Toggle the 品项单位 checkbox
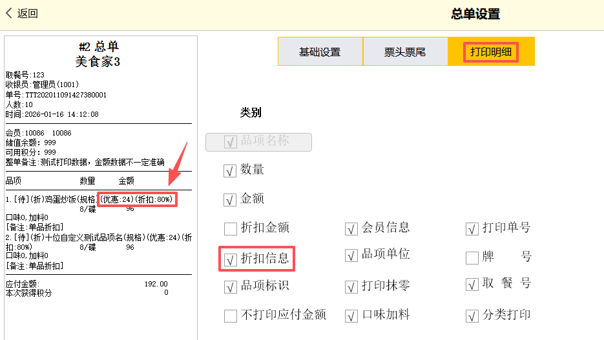The height and width of the screenshot is (340, 604). (x=351, y=255)
